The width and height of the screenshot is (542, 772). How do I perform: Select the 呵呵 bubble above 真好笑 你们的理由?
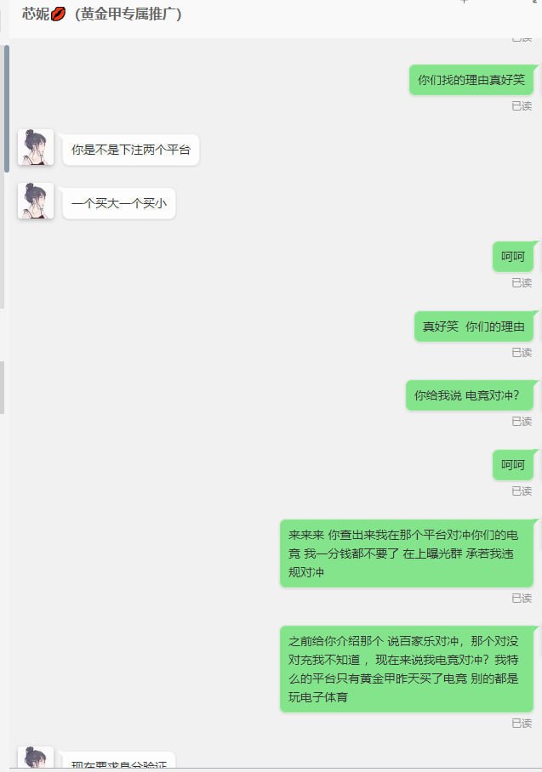coord(513,257)
